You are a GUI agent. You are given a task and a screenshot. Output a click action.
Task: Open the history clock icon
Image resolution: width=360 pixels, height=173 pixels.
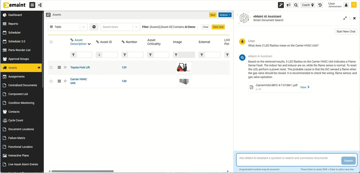pyautogui.click(x=320, y=5)
